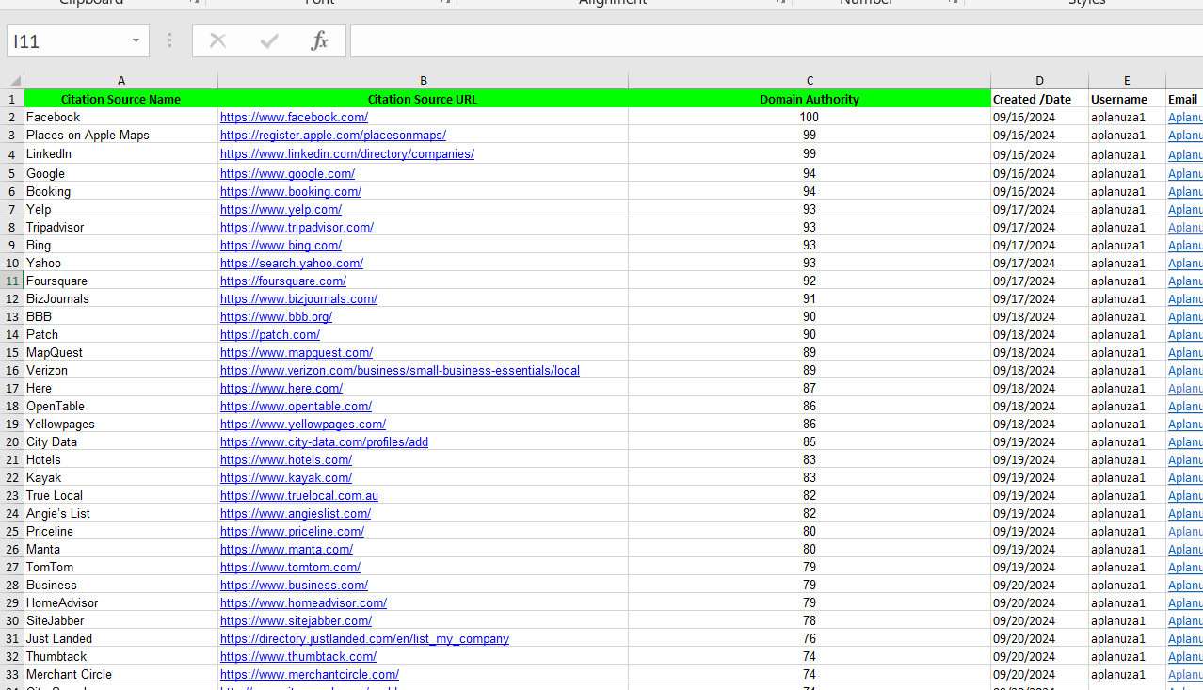Open the www.opentable.com hyperlink
This screenshot has height=690, width=1203.
coord(296,407)
